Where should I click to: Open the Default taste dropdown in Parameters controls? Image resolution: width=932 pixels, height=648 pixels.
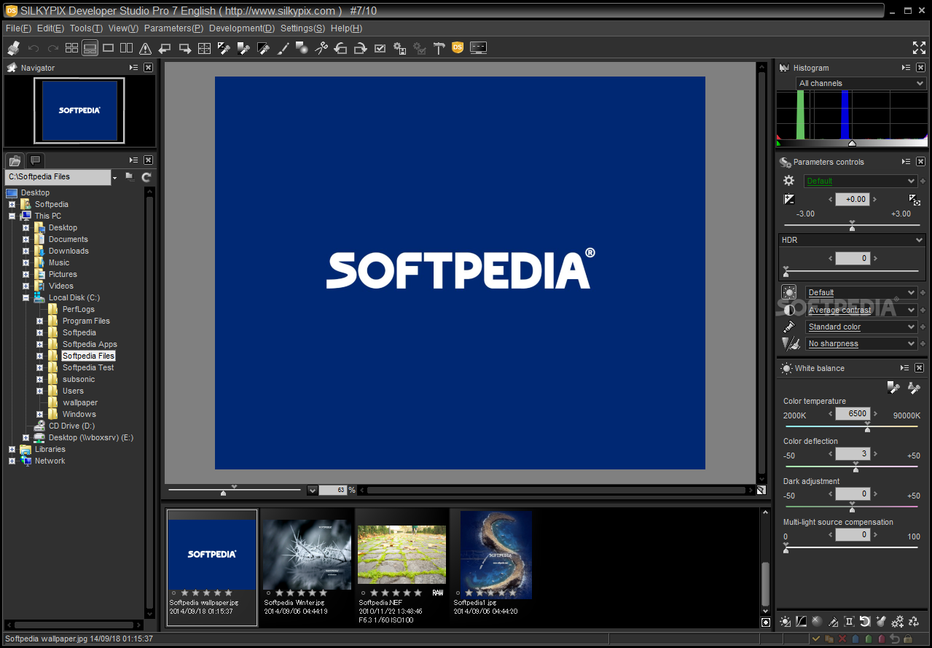pos(861,181)
